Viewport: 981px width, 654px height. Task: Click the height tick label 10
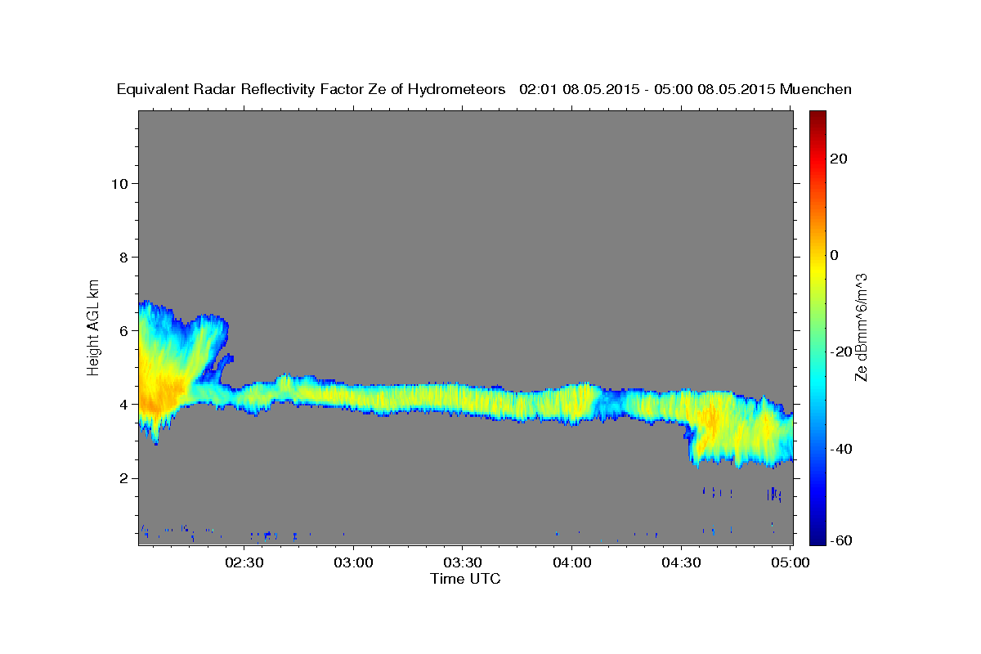(x=119, y=183)
